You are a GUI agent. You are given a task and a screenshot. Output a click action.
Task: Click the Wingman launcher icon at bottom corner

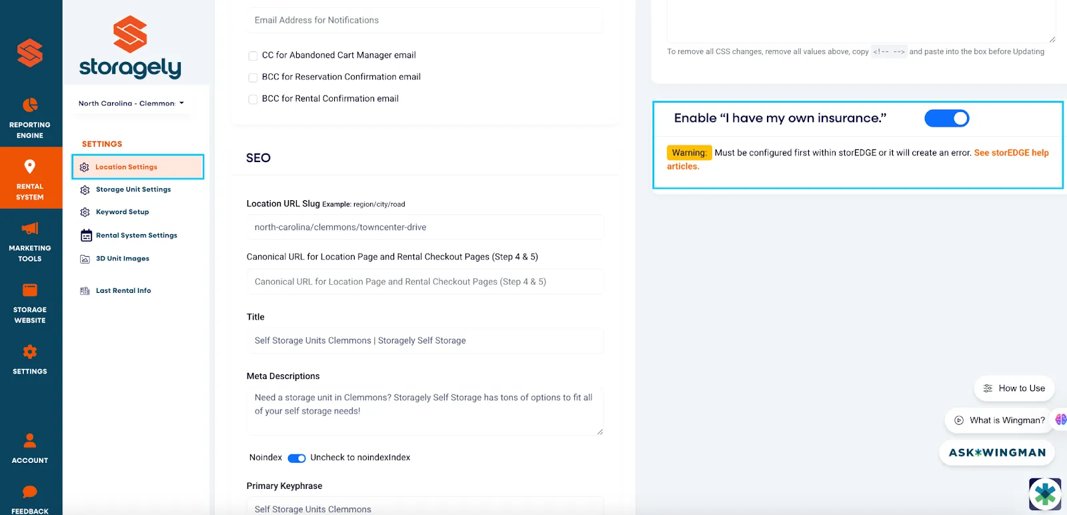[1045, 494]
